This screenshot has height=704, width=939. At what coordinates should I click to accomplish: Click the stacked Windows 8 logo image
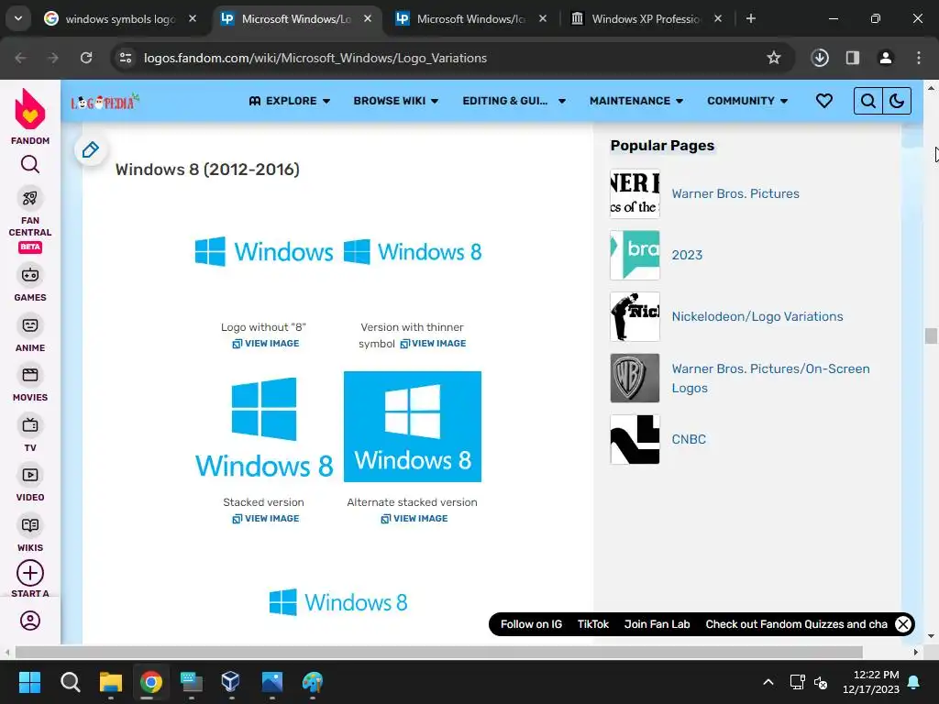[264, 426]
